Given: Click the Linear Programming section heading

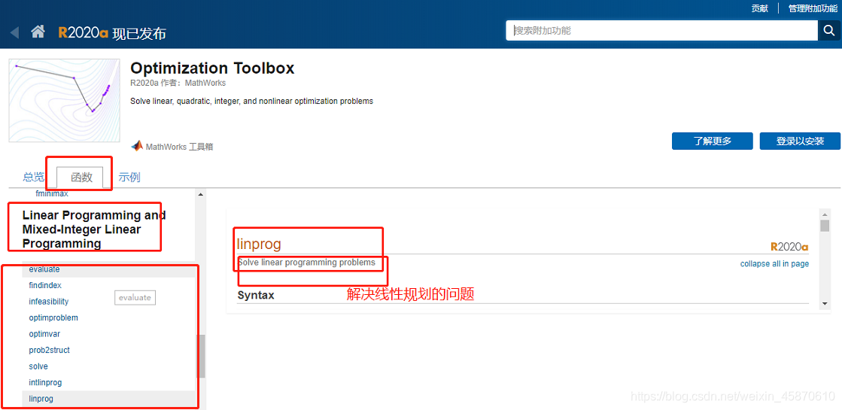Looking at the screenshot, I should coord(94,229).
